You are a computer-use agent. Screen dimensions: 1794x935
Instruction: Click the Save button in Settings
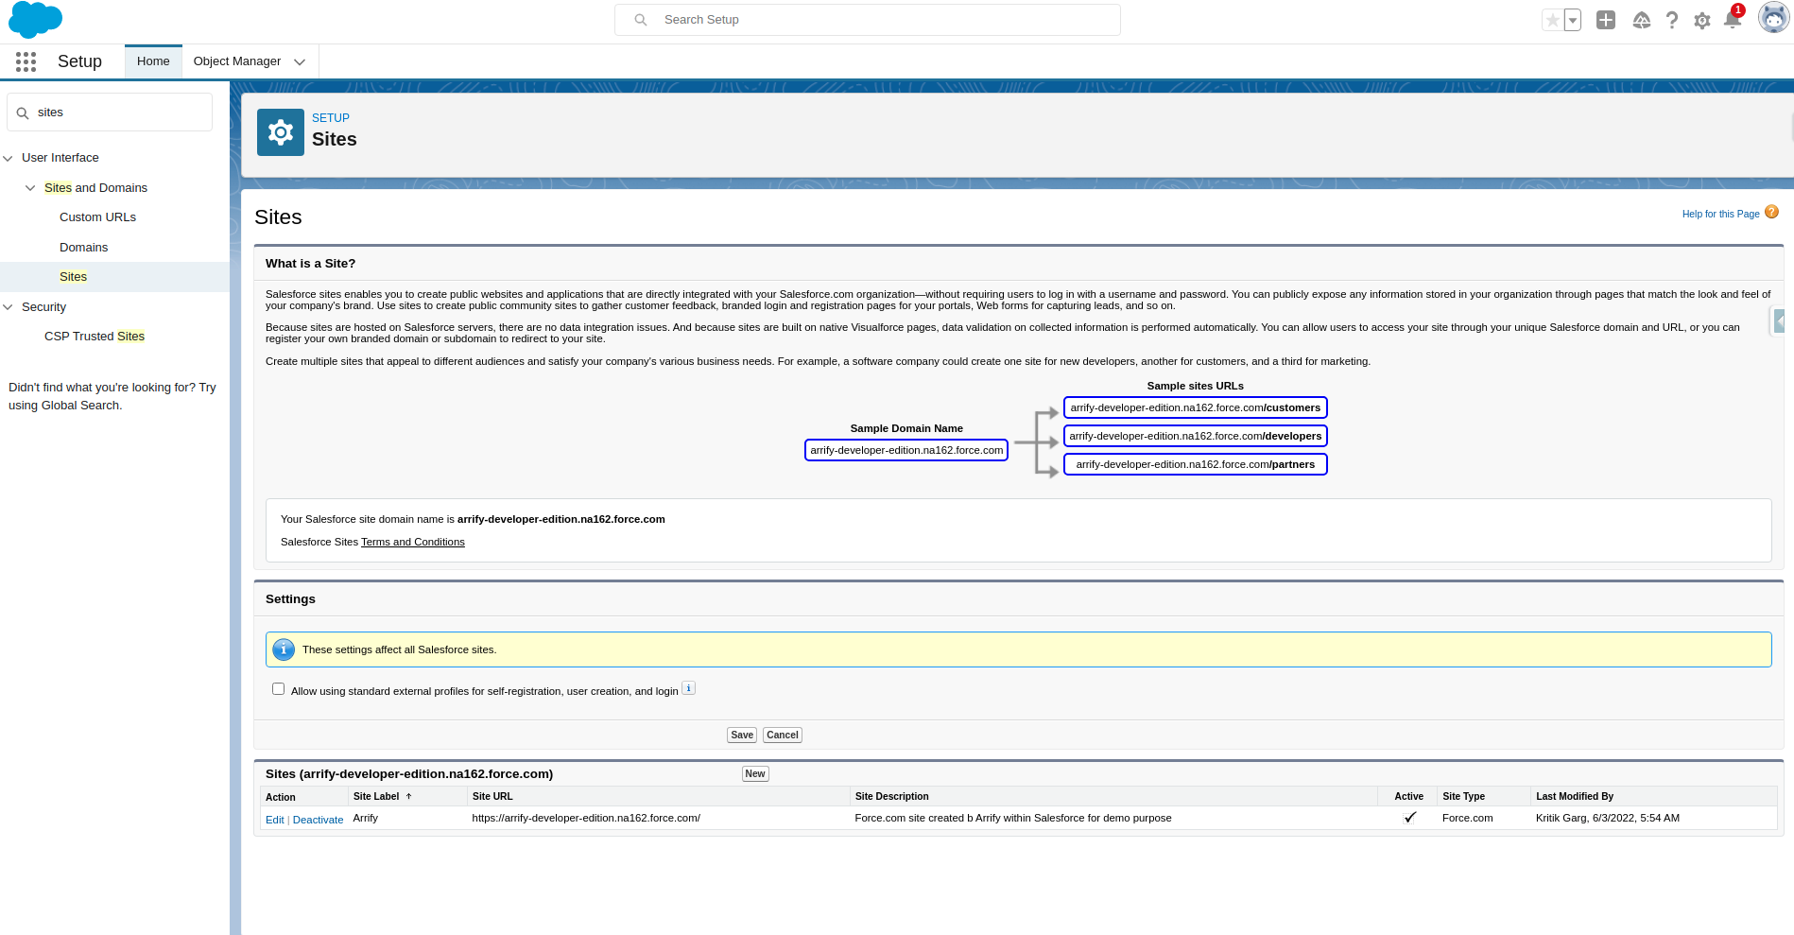pos(742,735)
